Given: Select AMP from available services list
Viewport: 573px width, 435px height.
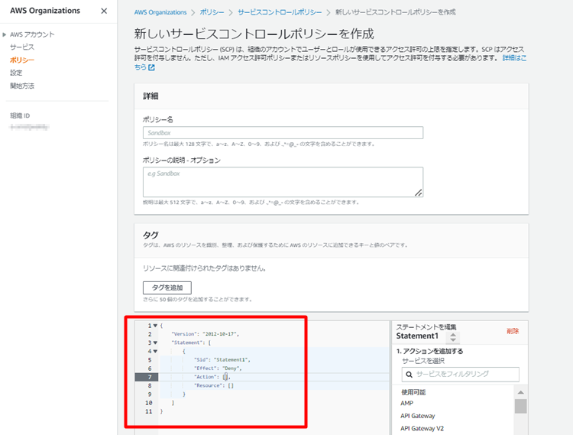Looking at the screenshot, I should 406,403.
